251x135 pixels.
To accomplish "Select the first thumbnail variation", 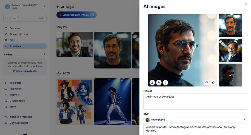I will 230,25.
